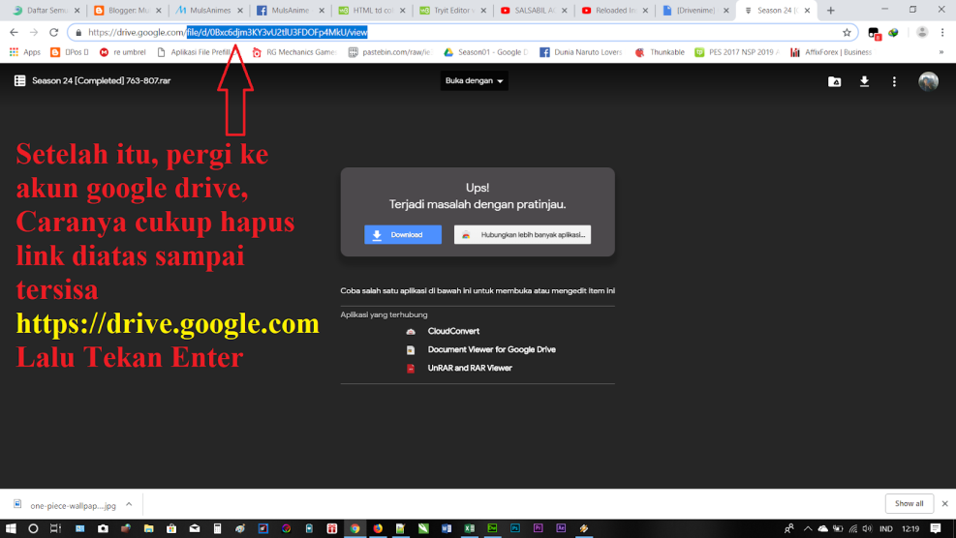Open a new browser tab with plus
The height and width of the screenshot is (538, 956).
830,11
